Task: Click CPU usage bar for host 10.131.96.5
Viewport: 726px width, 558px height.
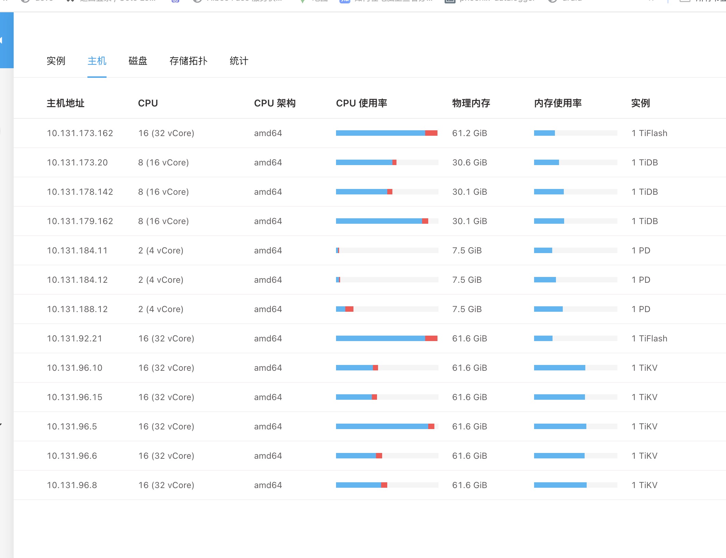Action: tap(387, 426)
